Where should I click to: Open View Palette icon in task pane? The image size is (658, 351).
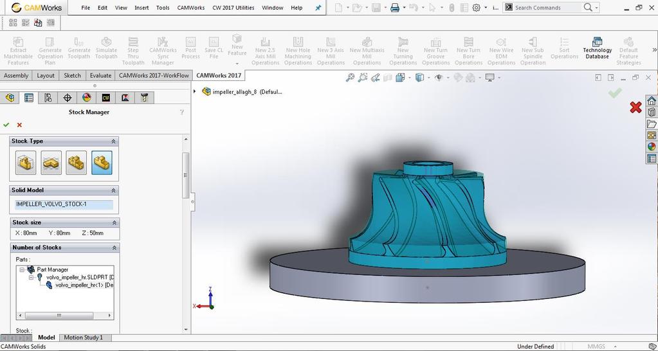pos(652,135)
